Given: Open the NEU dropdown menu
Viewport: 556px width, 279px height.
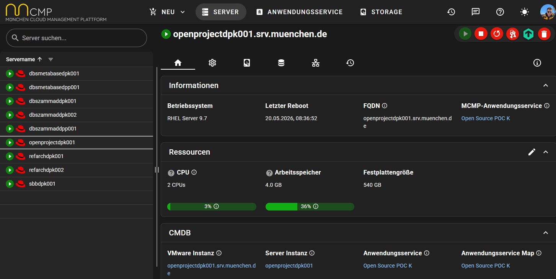Looking at the screenshot, I should (x=168, y=12).
